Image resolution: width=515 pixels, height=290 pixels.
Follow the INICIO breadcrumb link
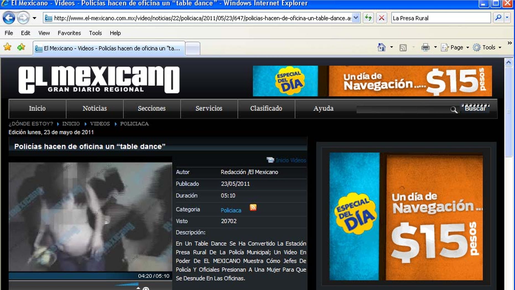71,124
